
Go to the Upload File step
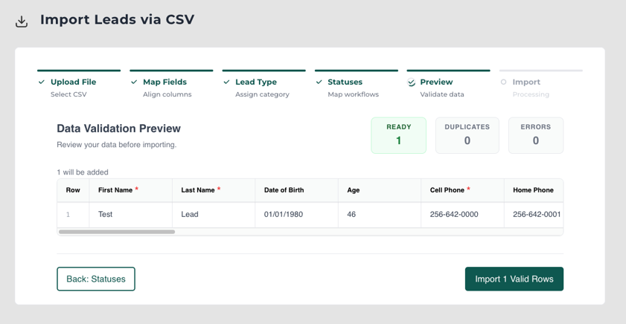(x=79, y=85)
